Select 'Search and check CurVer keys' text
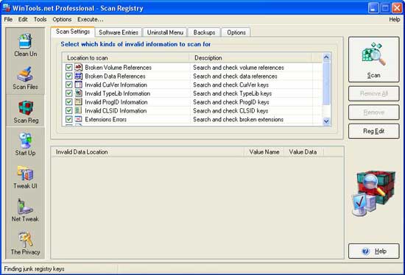405x275 pixels. 230,85
